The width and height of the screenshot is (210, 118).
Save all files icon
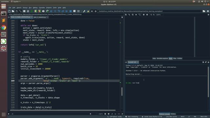(20, 11)
